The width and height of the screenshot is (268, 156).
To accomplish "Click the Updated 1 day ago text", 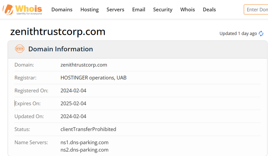I will (238, 33).
